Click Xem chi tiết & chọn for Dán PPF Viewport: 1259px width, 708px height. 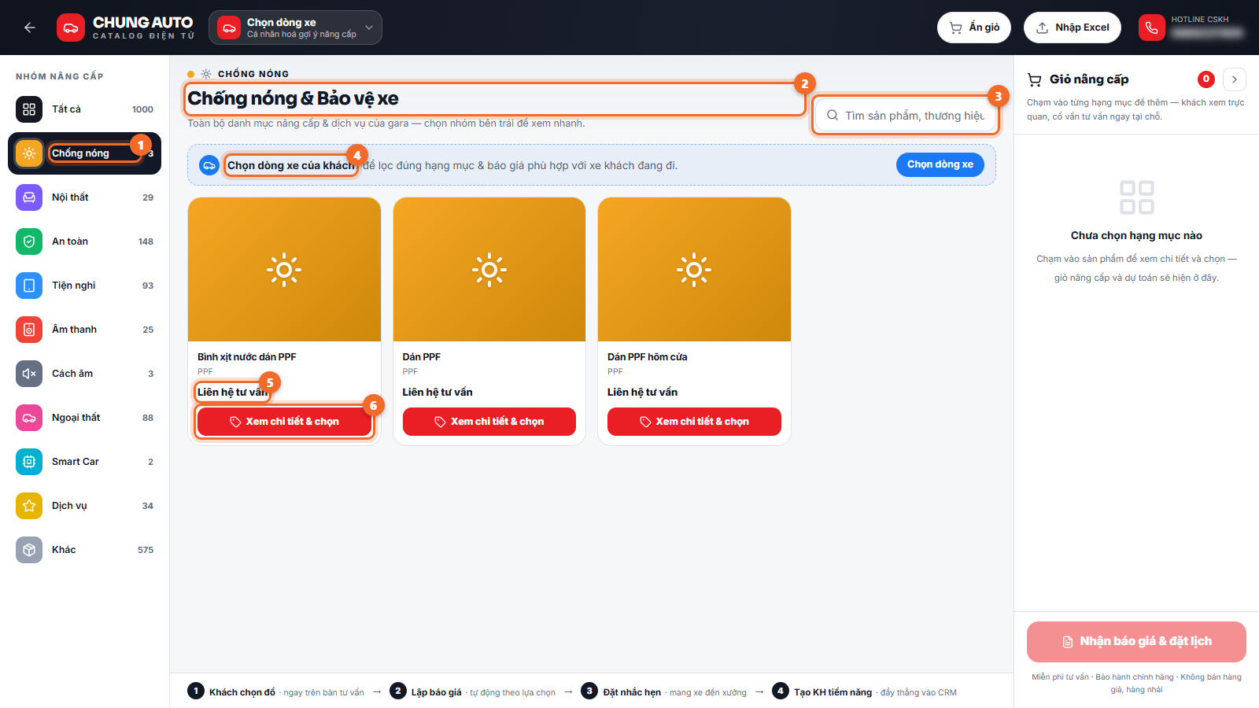[x=489, y=422]
